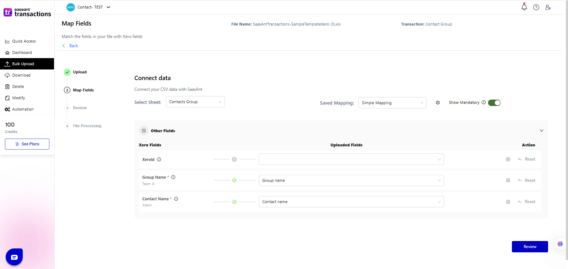Image resolution: width=568 pixels, height=269 pixels.
Task: Open the user settings icon
Action: pos(548,7)
